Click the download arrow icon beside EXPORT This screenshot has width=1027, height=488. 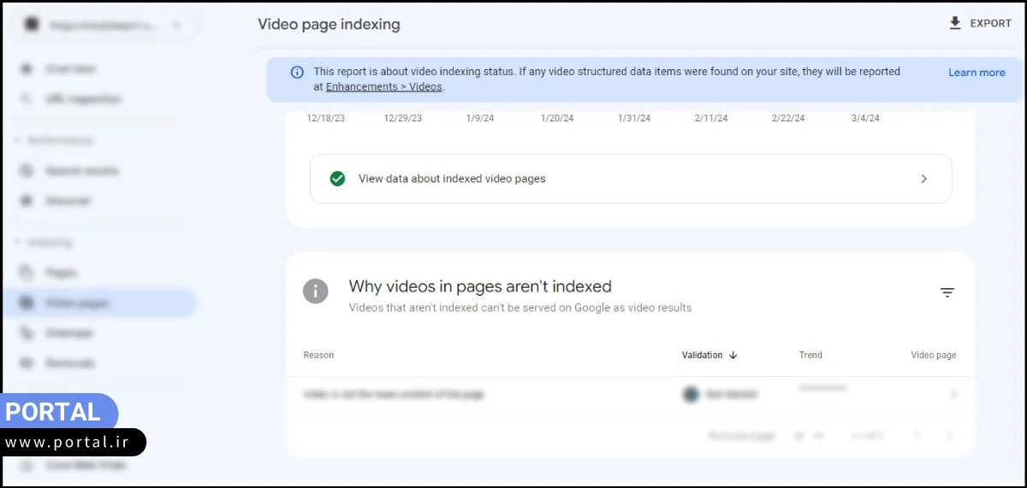pyautogui.click(x=955, y=23)
